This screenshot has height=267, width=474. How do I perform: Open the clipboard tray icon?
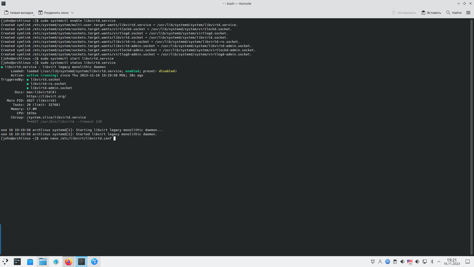coord(395,261)
